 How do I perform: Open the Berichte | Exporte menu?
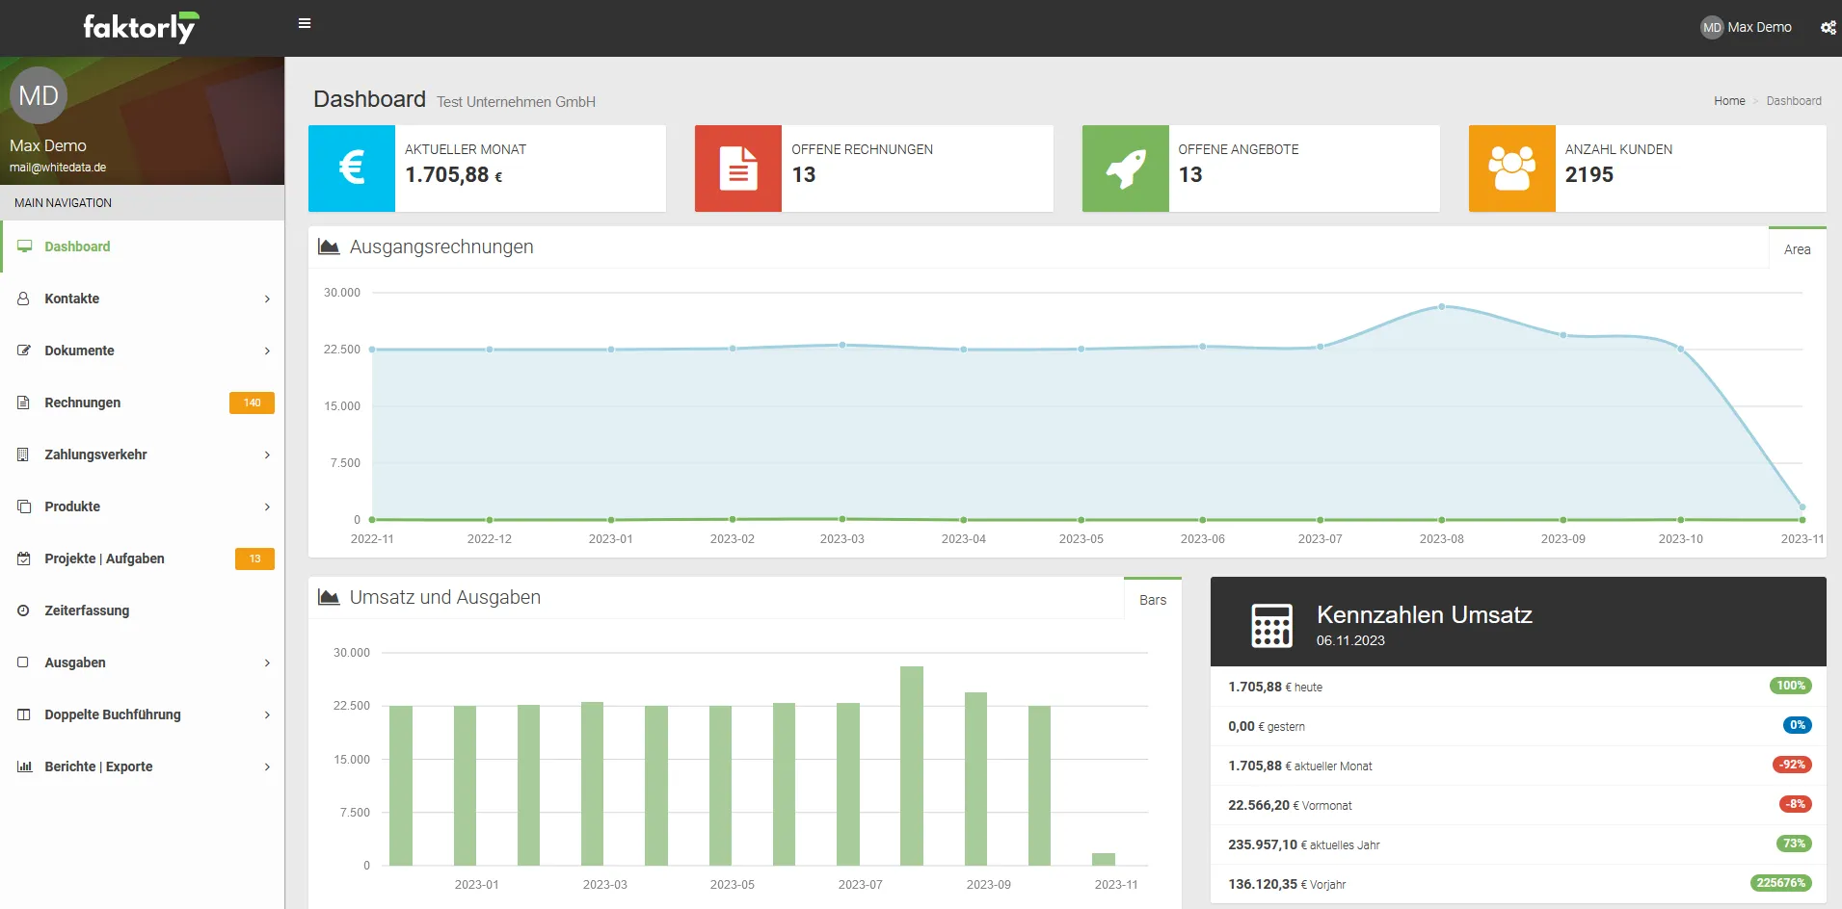tap(143, 766)
